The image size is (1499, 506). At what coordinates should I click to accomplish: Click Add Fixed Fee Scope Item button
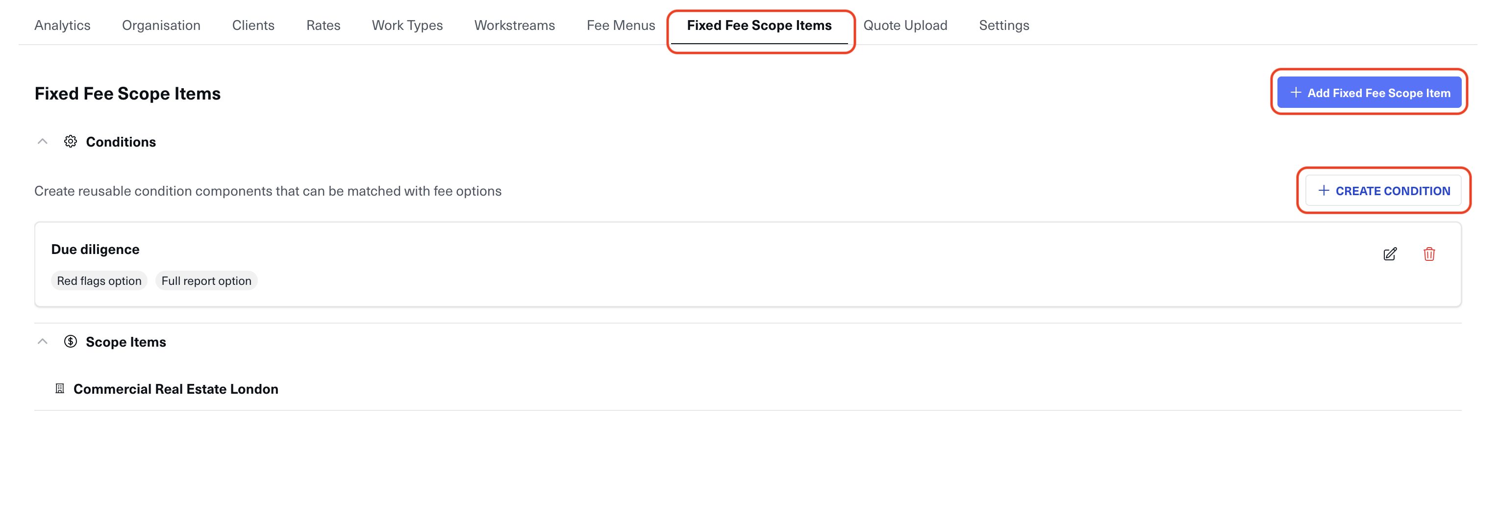click(1369, 93)
